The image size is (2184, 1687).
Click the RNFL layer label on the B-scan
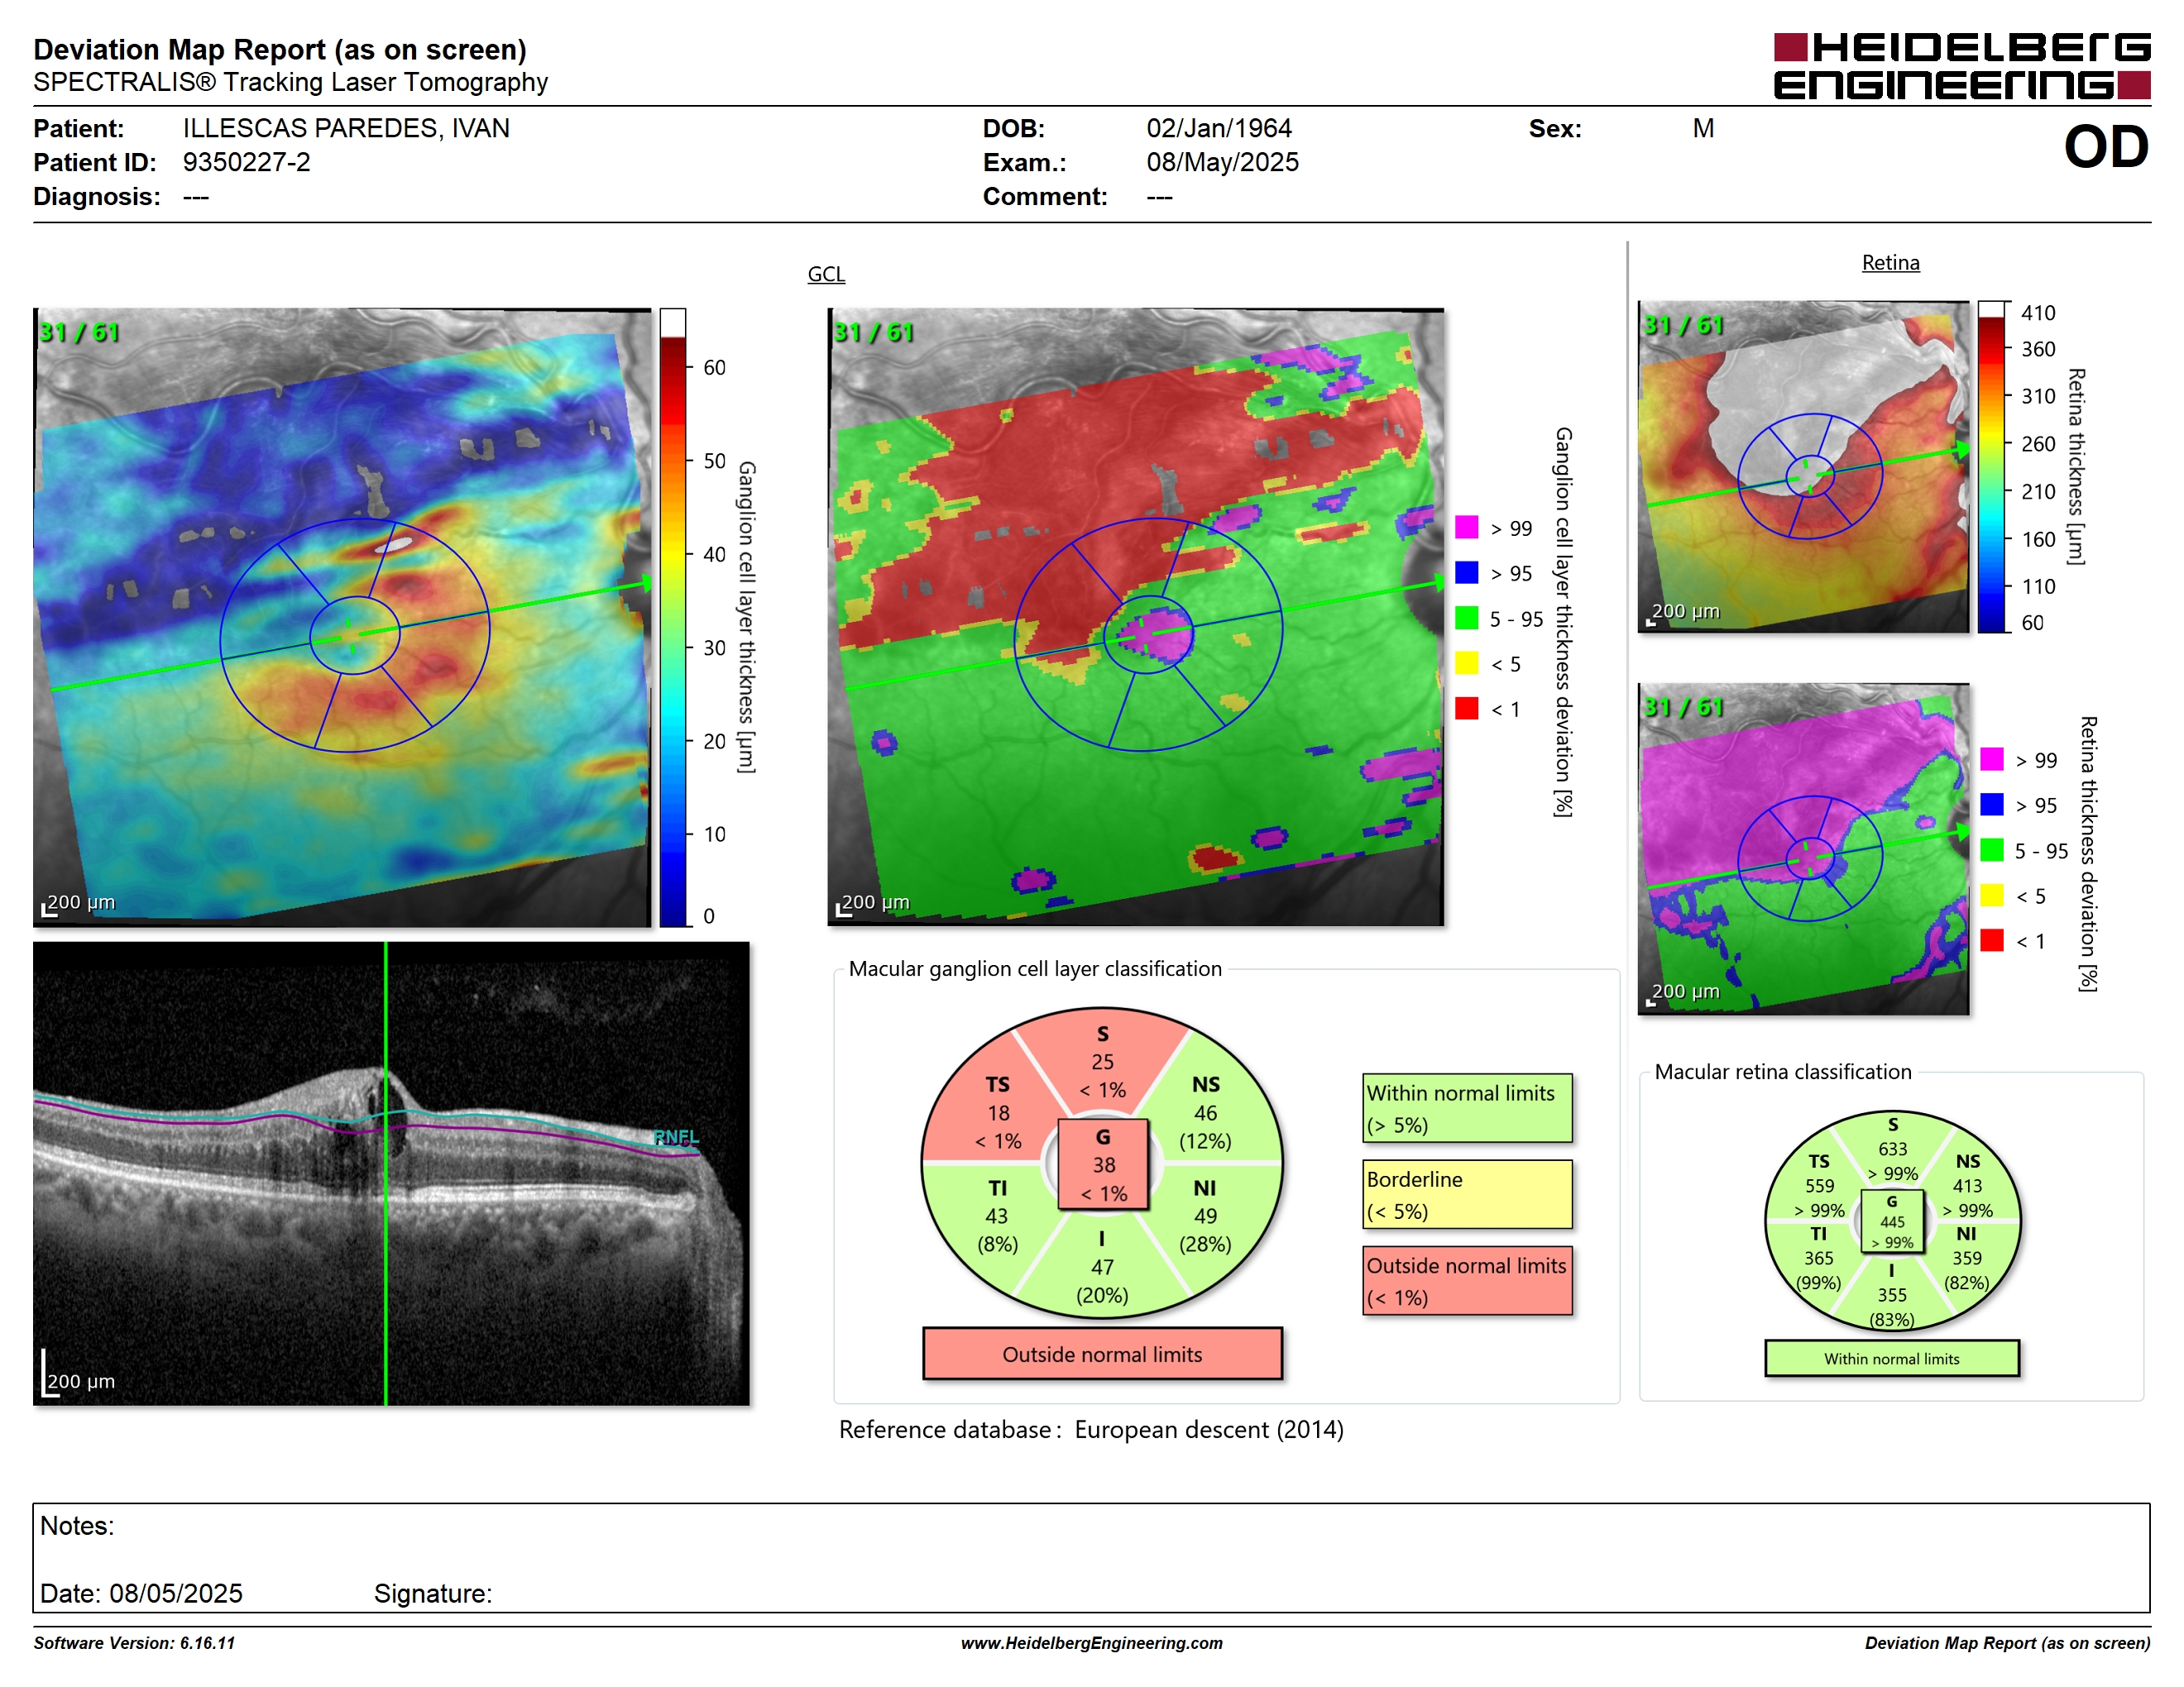pyautogui.click(x=676, y=1137)
